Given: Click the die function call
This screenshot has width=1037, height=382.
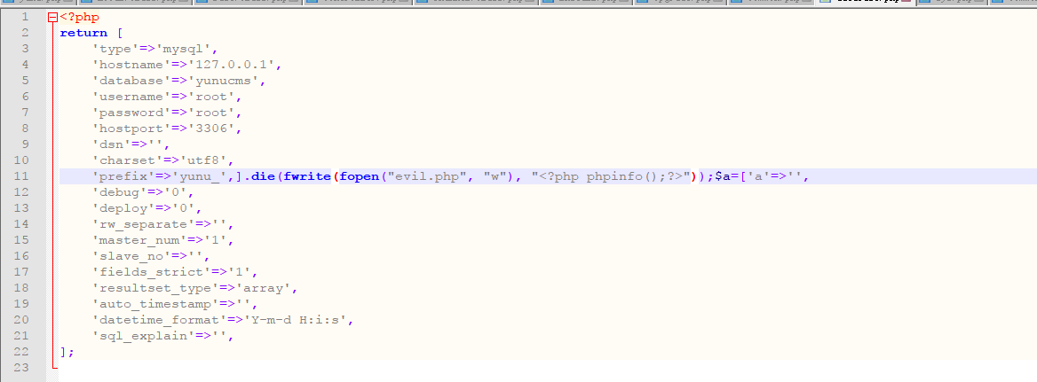Looking at the screenshot, I should click(263, 177).
